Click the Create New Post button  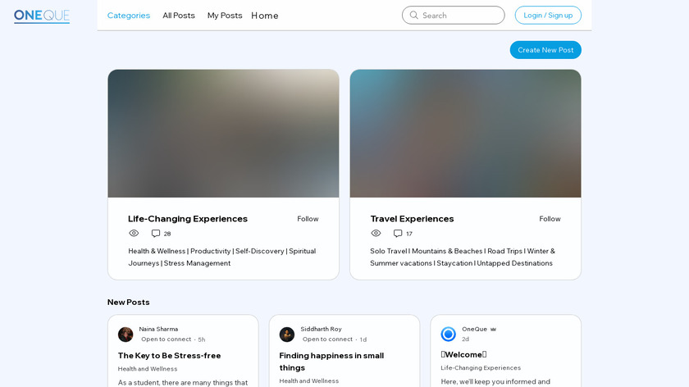pyautogui.click(x=545, y=50)
